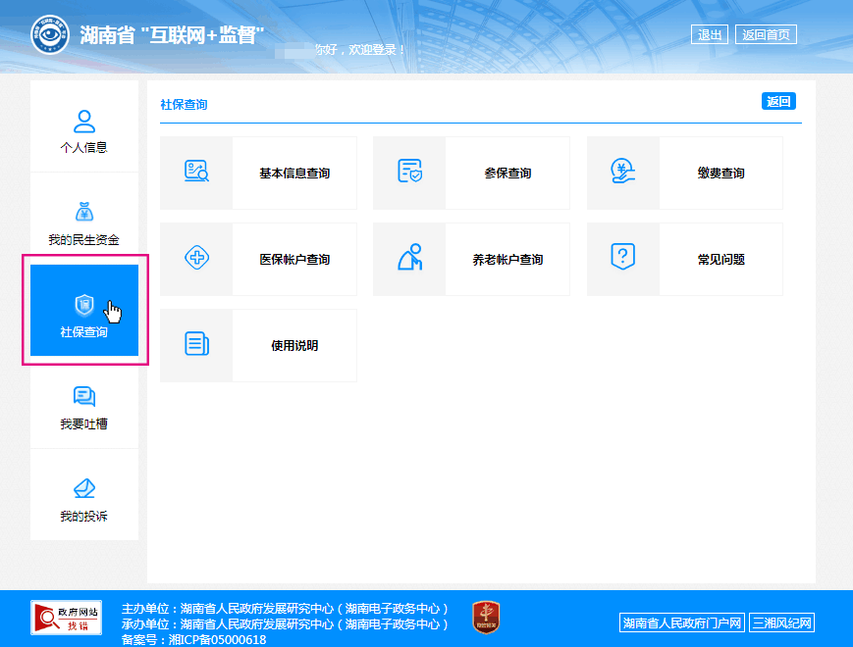The width and height of the screenshot is (853, 647).
Task: Click the 使用说明 document icon
Action: (196, 345)
